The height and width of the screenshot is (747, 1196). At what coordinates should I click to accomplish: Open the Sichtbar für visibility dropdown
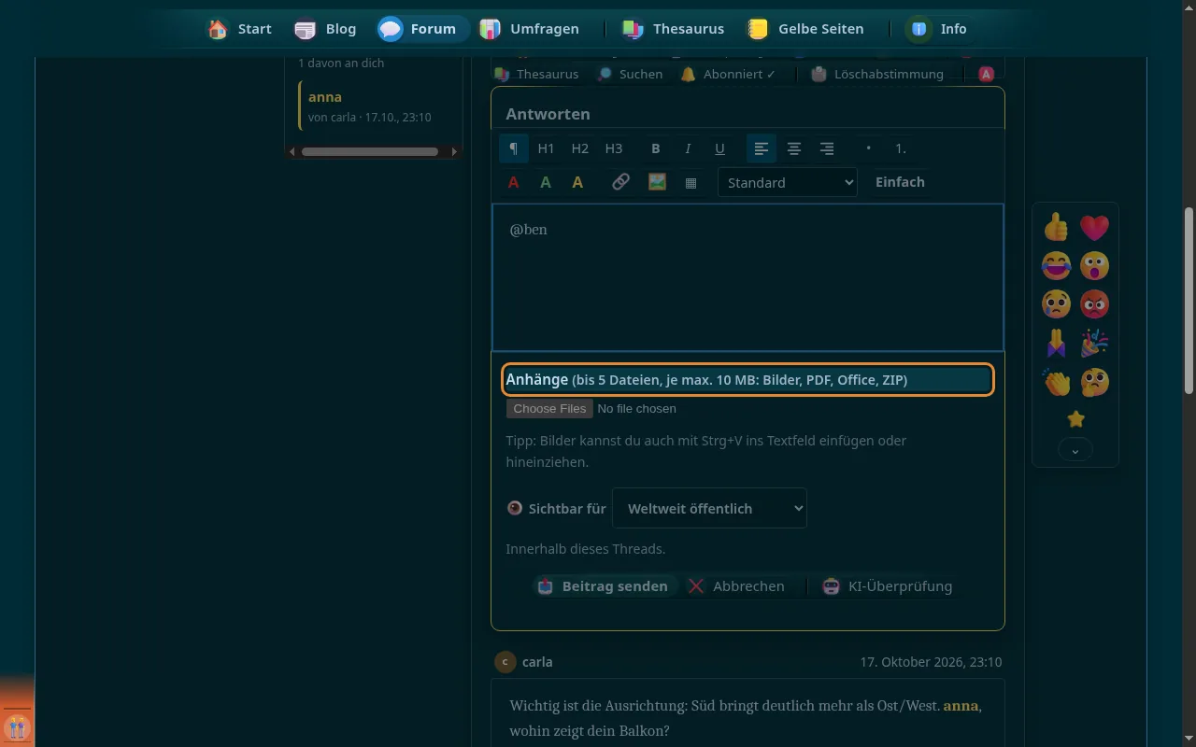[x=709, y=508]
